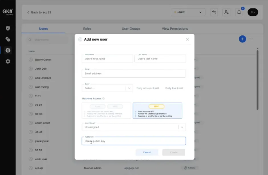The image size is (268, 175).
Task: Open the Role select dropdown
Action: pyautogui.click(x=107, y=88)
